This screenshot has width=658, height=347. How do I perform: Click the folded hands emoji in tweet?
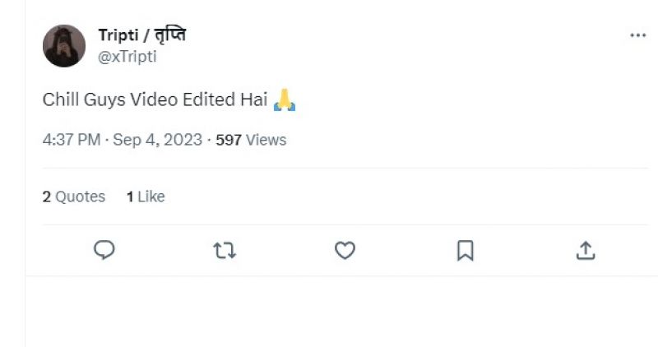click(x=284, y=100)
